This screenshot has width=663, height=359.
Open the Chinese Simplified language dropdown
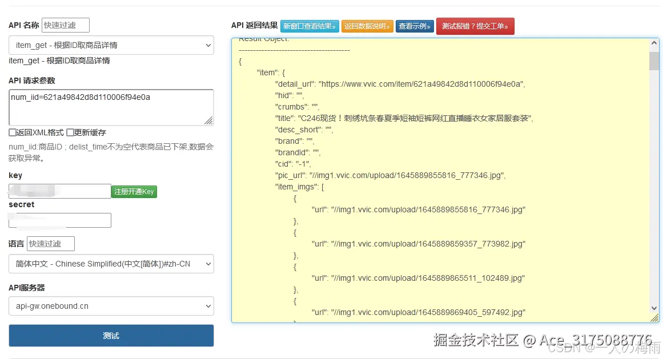[111, 264]
